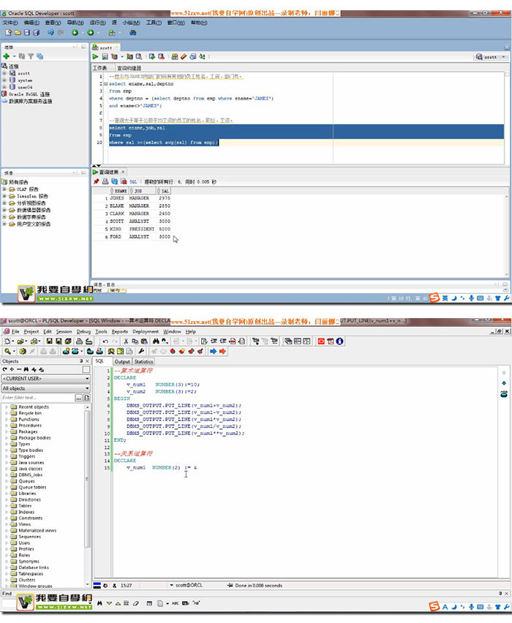Click the save all icon in SQL Developer toolbar
The width and height of the screenshot is (512, 623).
[x=36, y=33]
